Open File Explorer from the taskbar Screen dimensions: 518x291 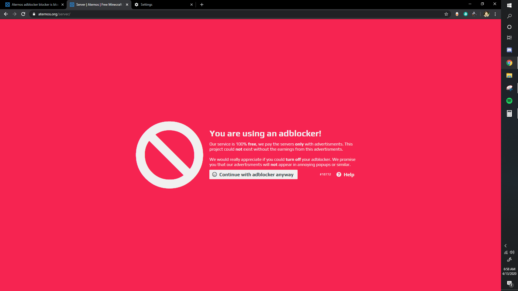pos(509,75)
